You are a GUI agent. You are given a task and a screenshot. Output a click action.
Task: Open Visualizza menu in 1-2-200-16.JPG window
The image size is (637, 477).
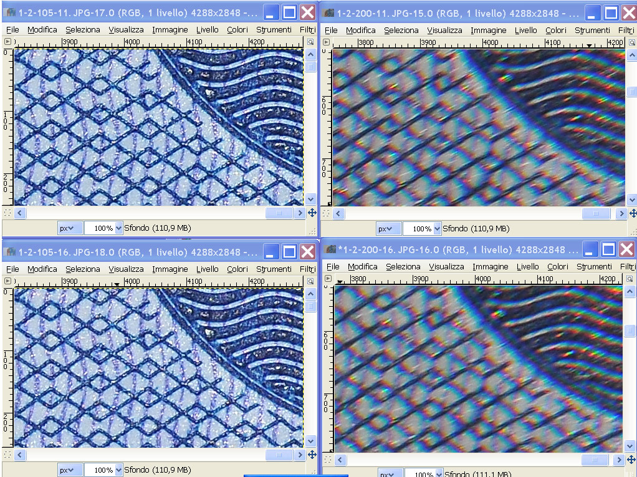(x=446, y=266)
